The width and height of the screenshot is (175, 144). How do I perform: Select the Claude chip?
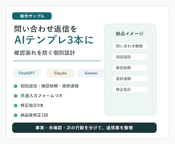60,73
